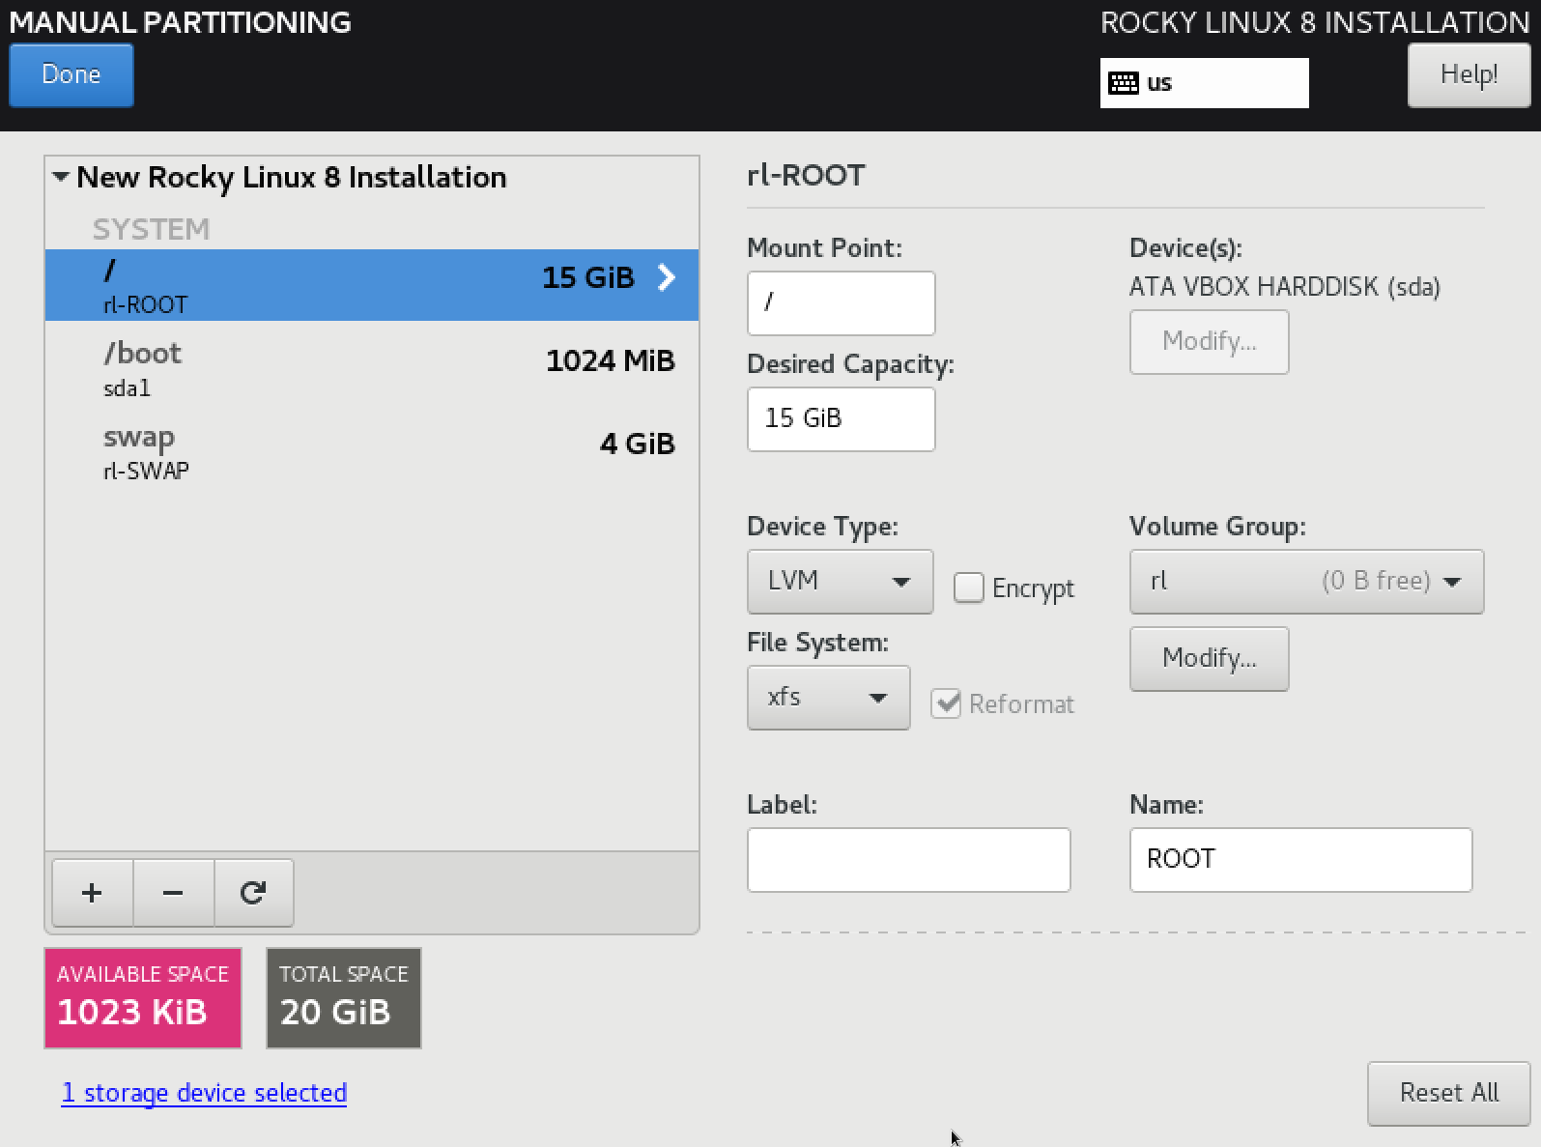
Task: Click the Name field containing ROOT
Action: pyautogui.click(x=1300, y=860)
